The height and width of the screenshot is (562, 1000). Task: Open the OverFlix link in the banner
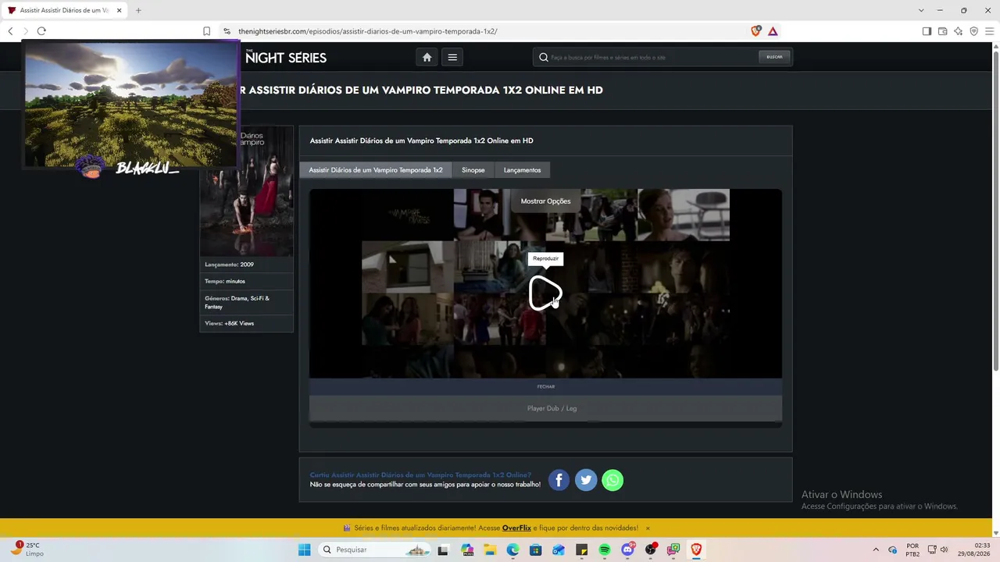coord(516,528)
